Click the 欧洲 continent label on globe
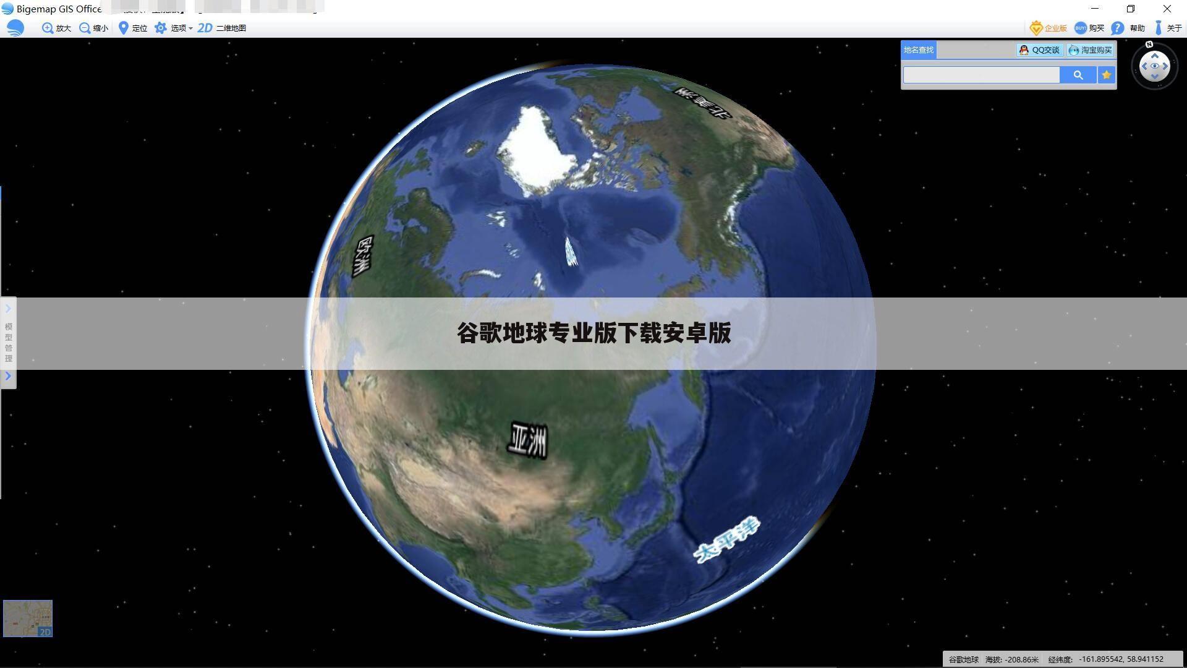The image size is (1187, 668). pos(364,256)
